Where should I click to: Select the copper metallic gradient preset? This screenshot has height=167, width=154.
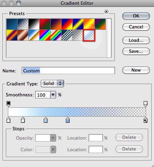tap(23, 35)
